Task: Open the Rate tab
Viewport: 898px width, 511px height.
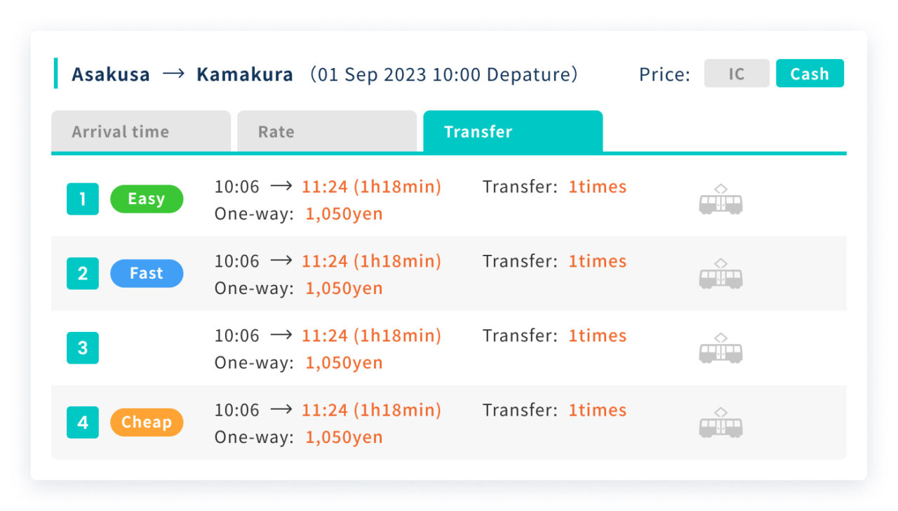Action: [x=327, y=131]
